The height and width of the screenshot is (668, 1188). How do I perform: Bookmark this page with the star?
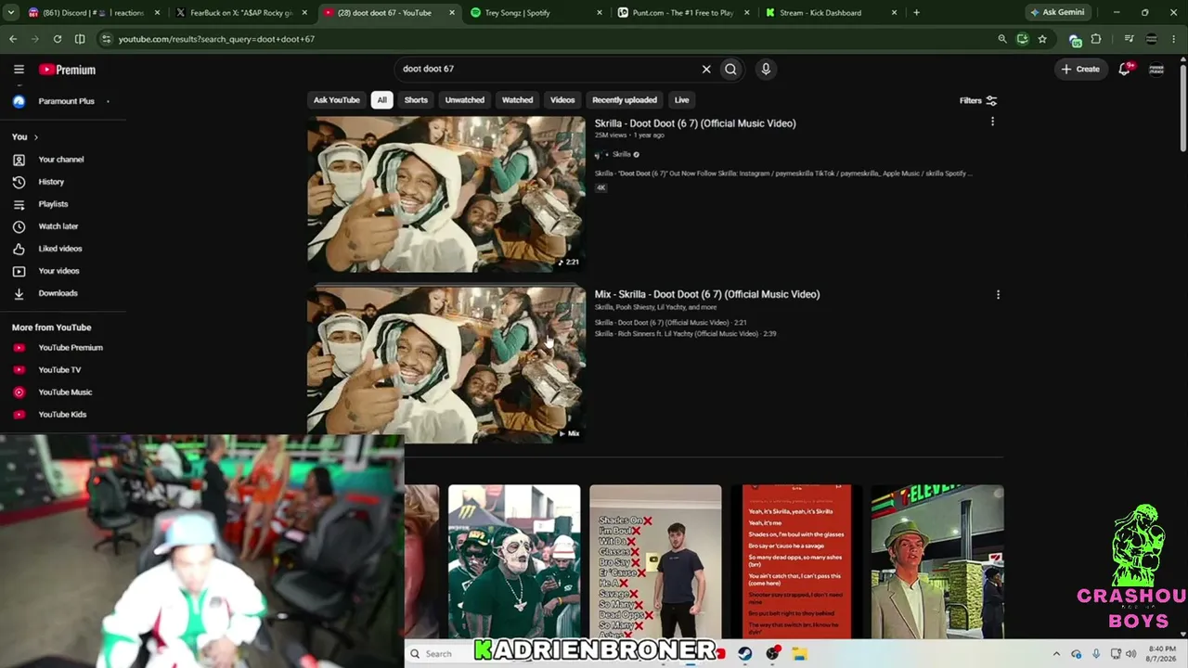tap(1042, 39)
